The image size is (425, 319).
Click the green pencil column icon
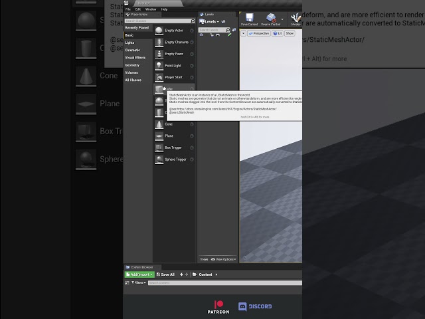230,35
